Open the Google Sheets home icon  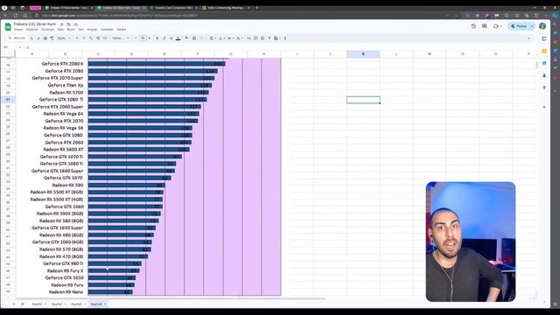(8, 27)
